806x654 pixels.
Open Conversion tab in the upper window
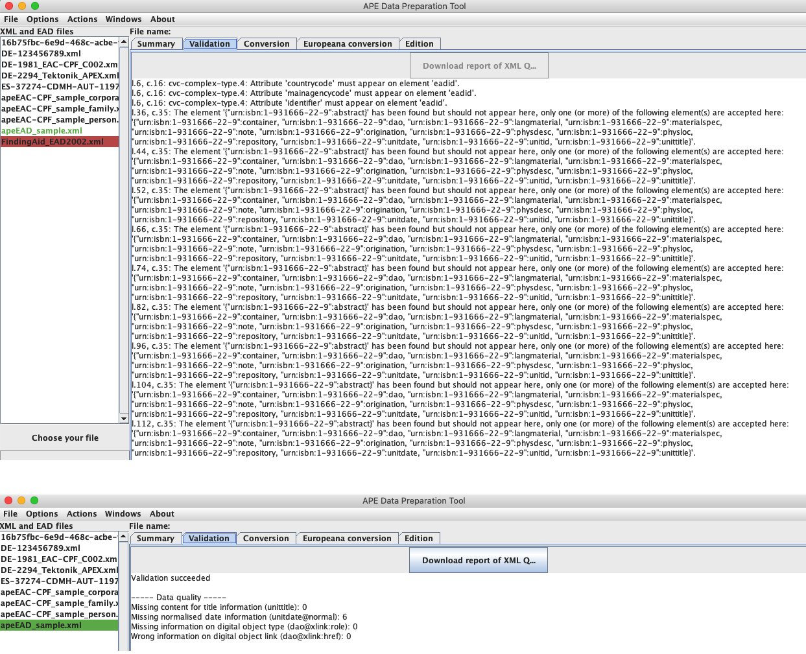[x=267, y=44]
